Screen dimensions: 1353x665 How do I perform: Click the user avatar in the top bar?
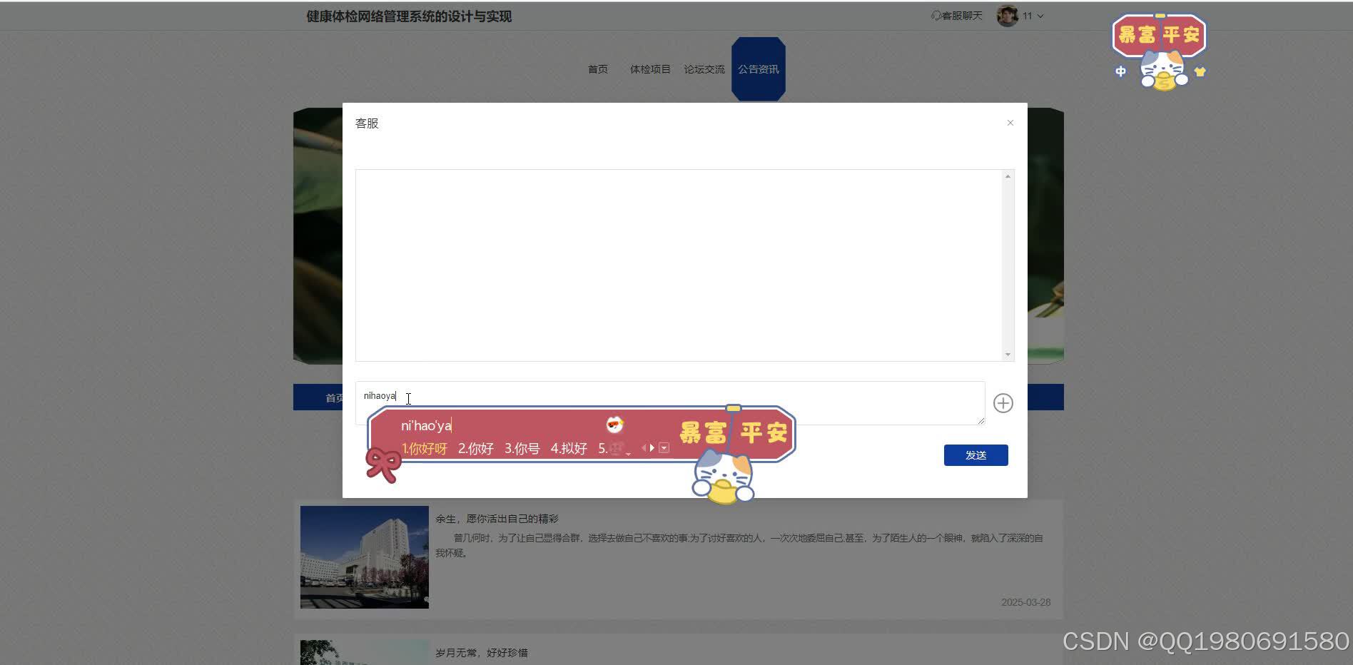pos(1007,15)
